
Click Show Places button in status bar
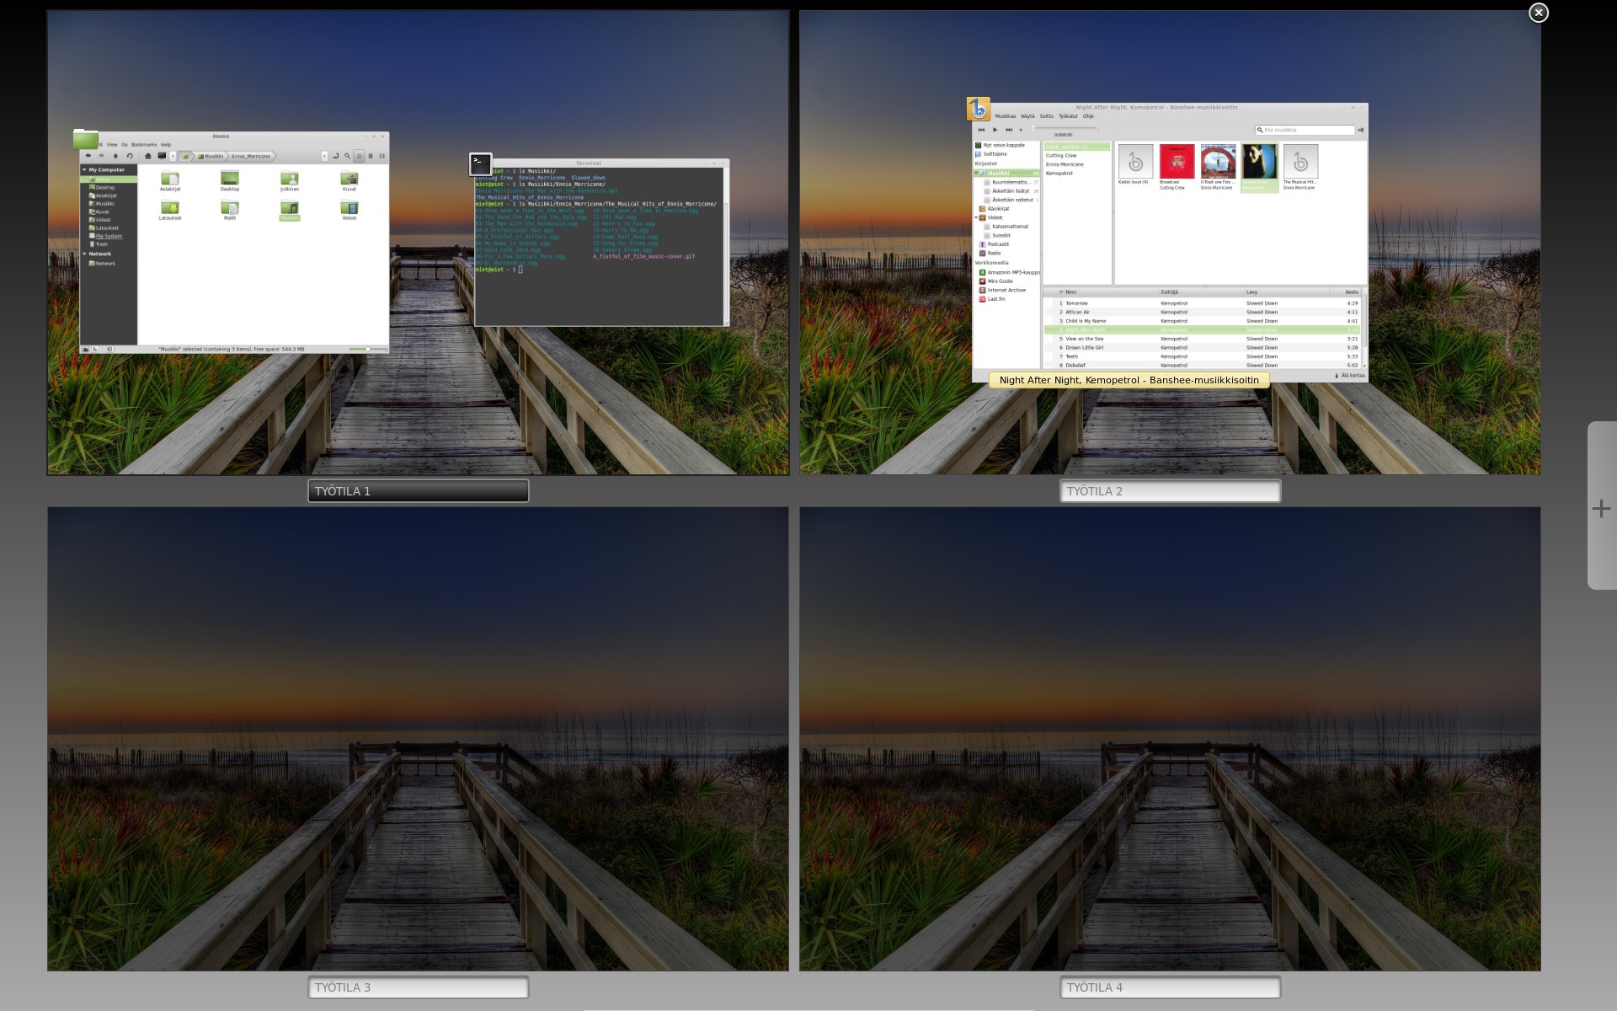[86, 349]
